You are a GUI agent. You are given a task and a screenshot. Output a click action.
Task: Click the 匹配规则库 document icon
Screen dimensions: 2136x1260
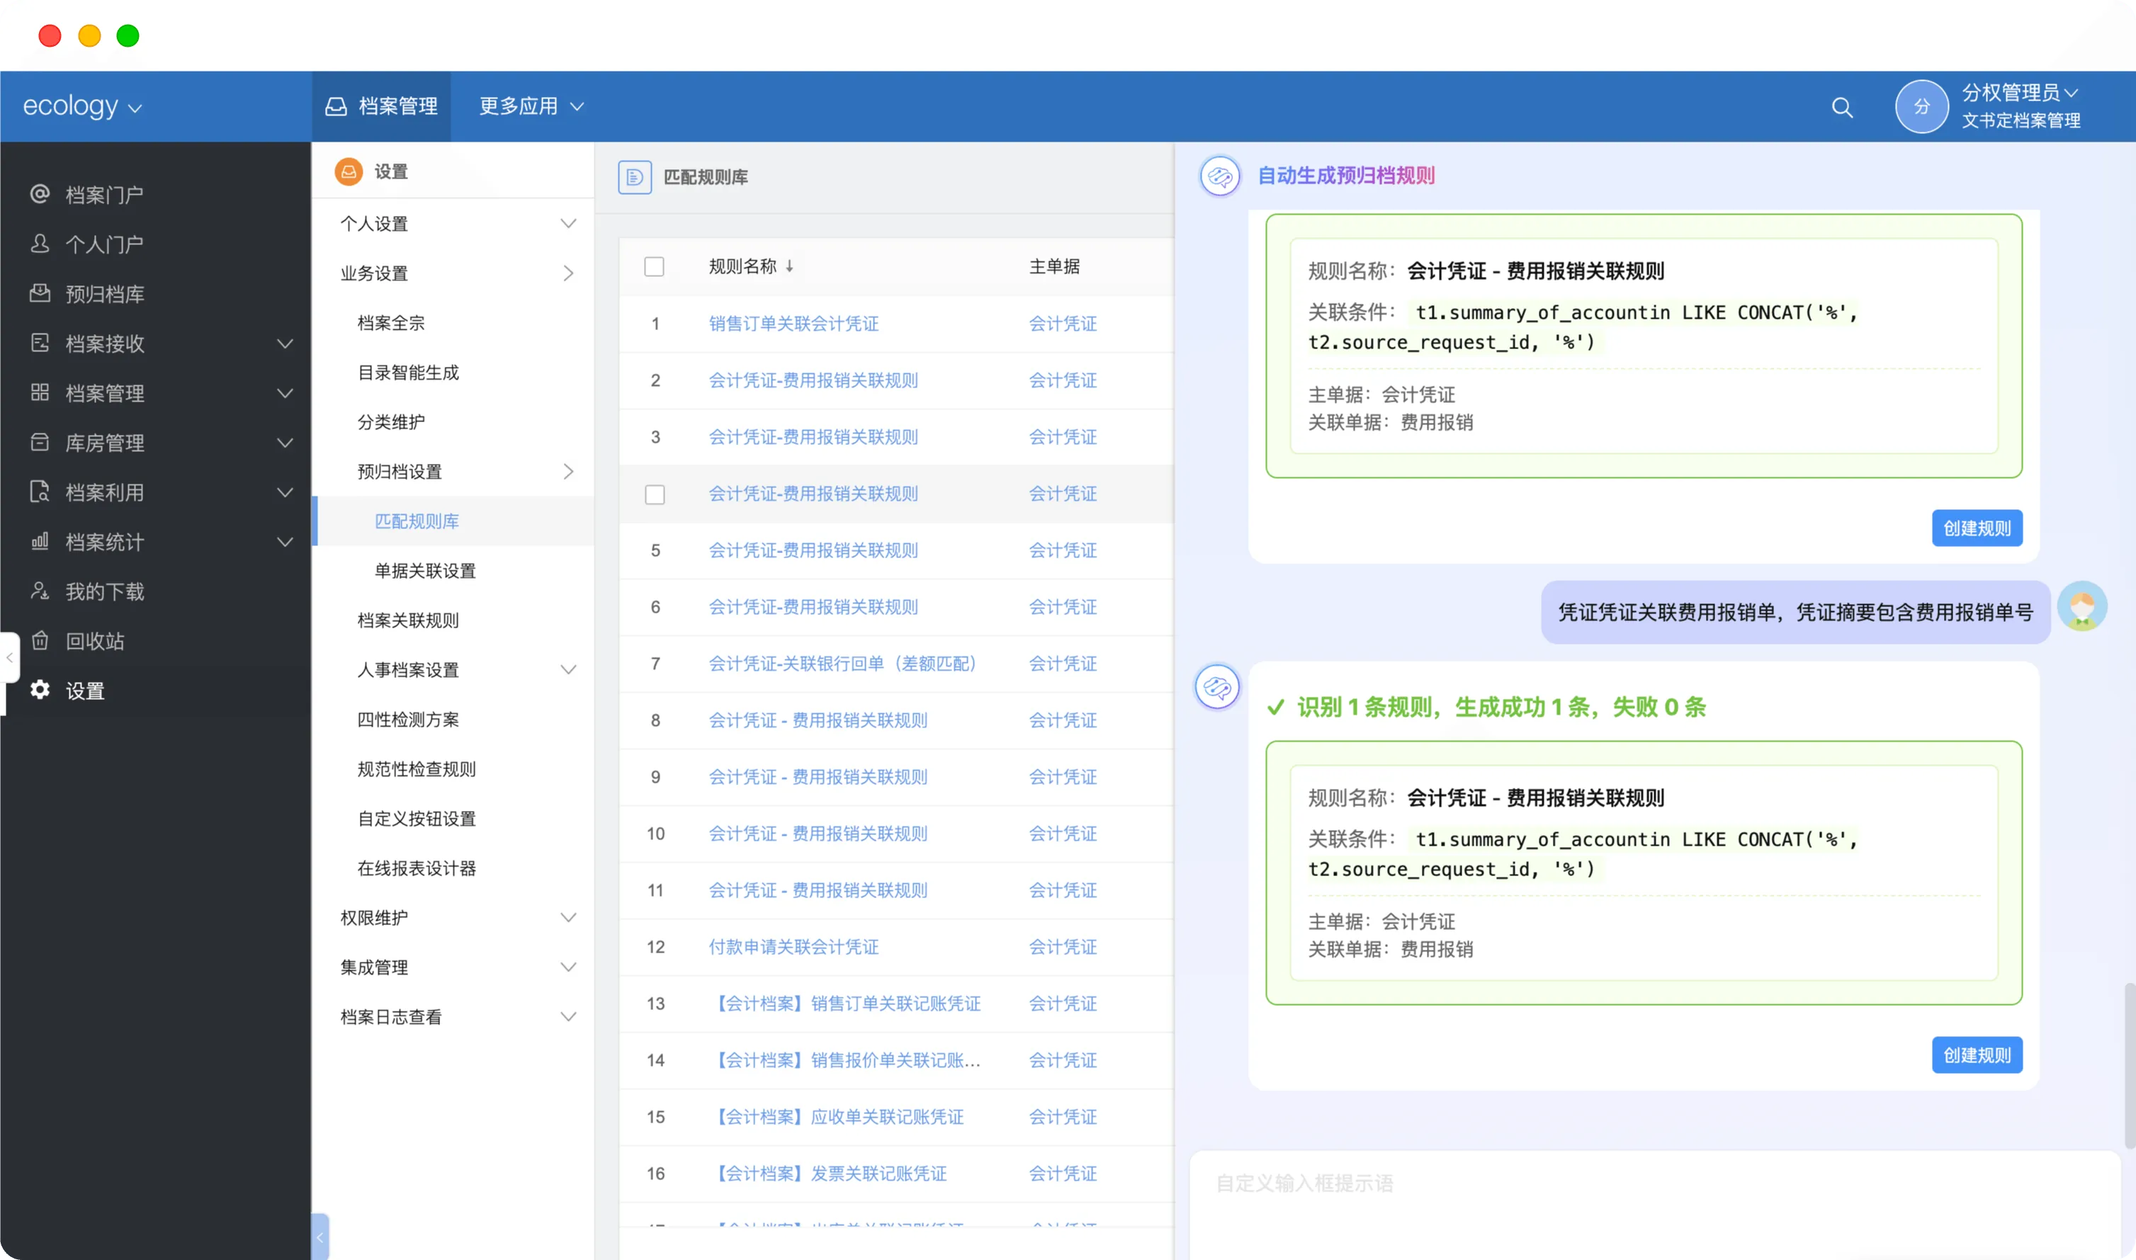(635, 176)
